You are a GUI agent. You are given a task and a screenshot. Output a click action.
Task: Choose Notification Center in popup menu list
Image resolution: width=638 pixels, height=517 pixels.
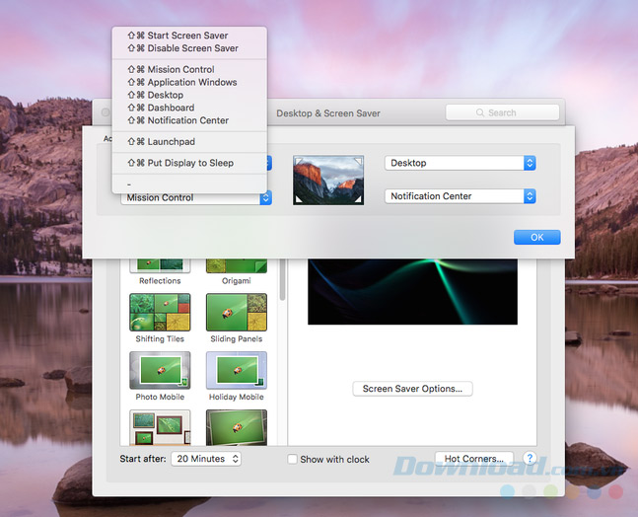click(189, 120)
